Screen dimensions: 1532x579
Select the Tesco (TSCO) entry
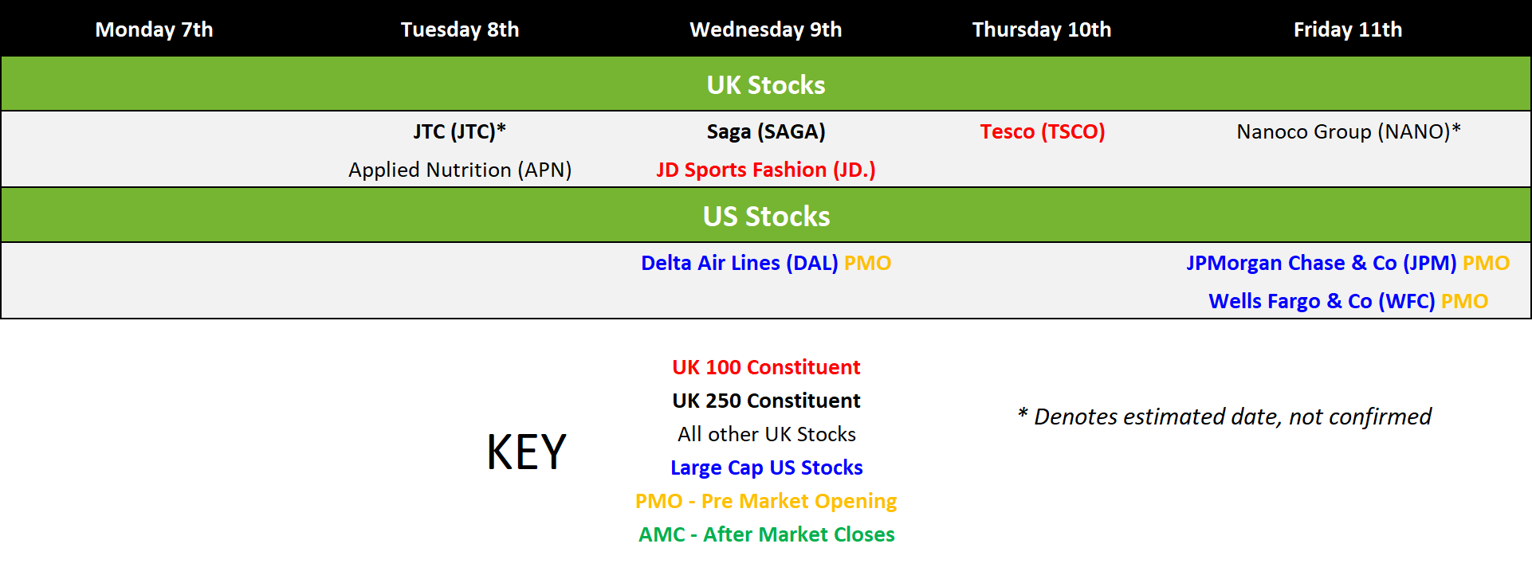tap(1042, 131)
